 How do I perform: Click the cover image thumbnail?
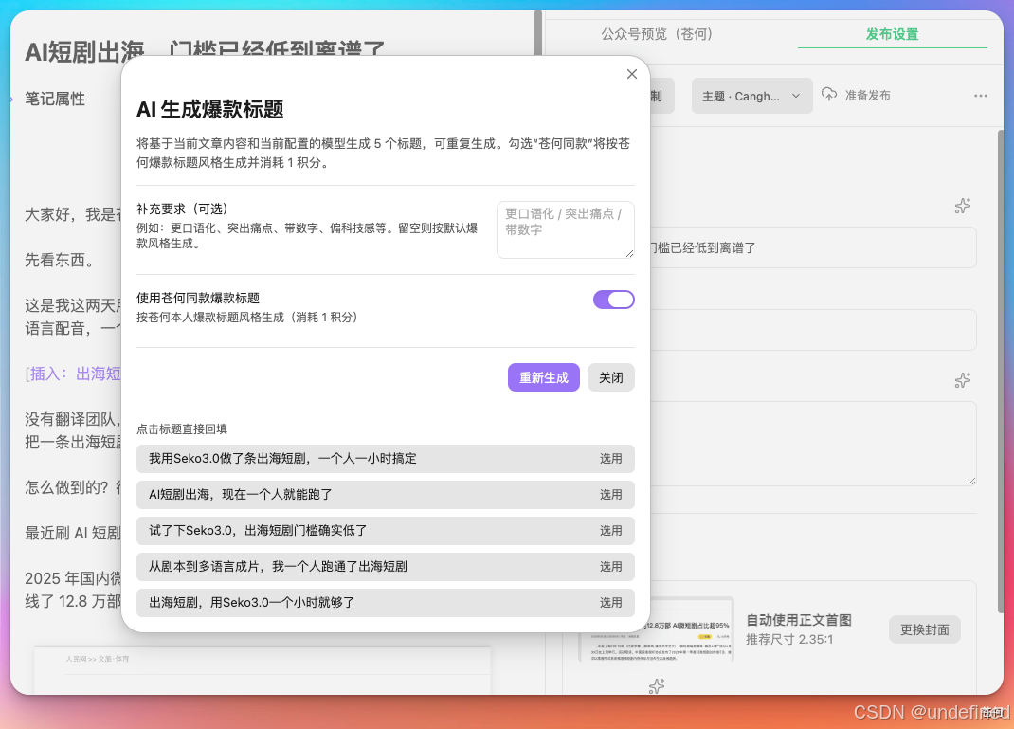point(689,629)
